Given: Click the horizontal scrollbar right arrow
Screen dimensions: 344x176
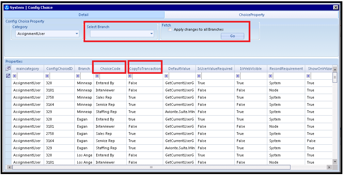Looking at the screenshot, I should pyautogui.click(x=329, y=167).
